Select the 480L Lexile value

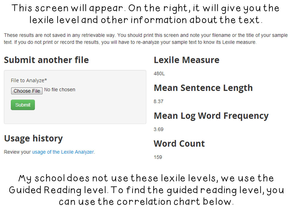tap(159, 74)
